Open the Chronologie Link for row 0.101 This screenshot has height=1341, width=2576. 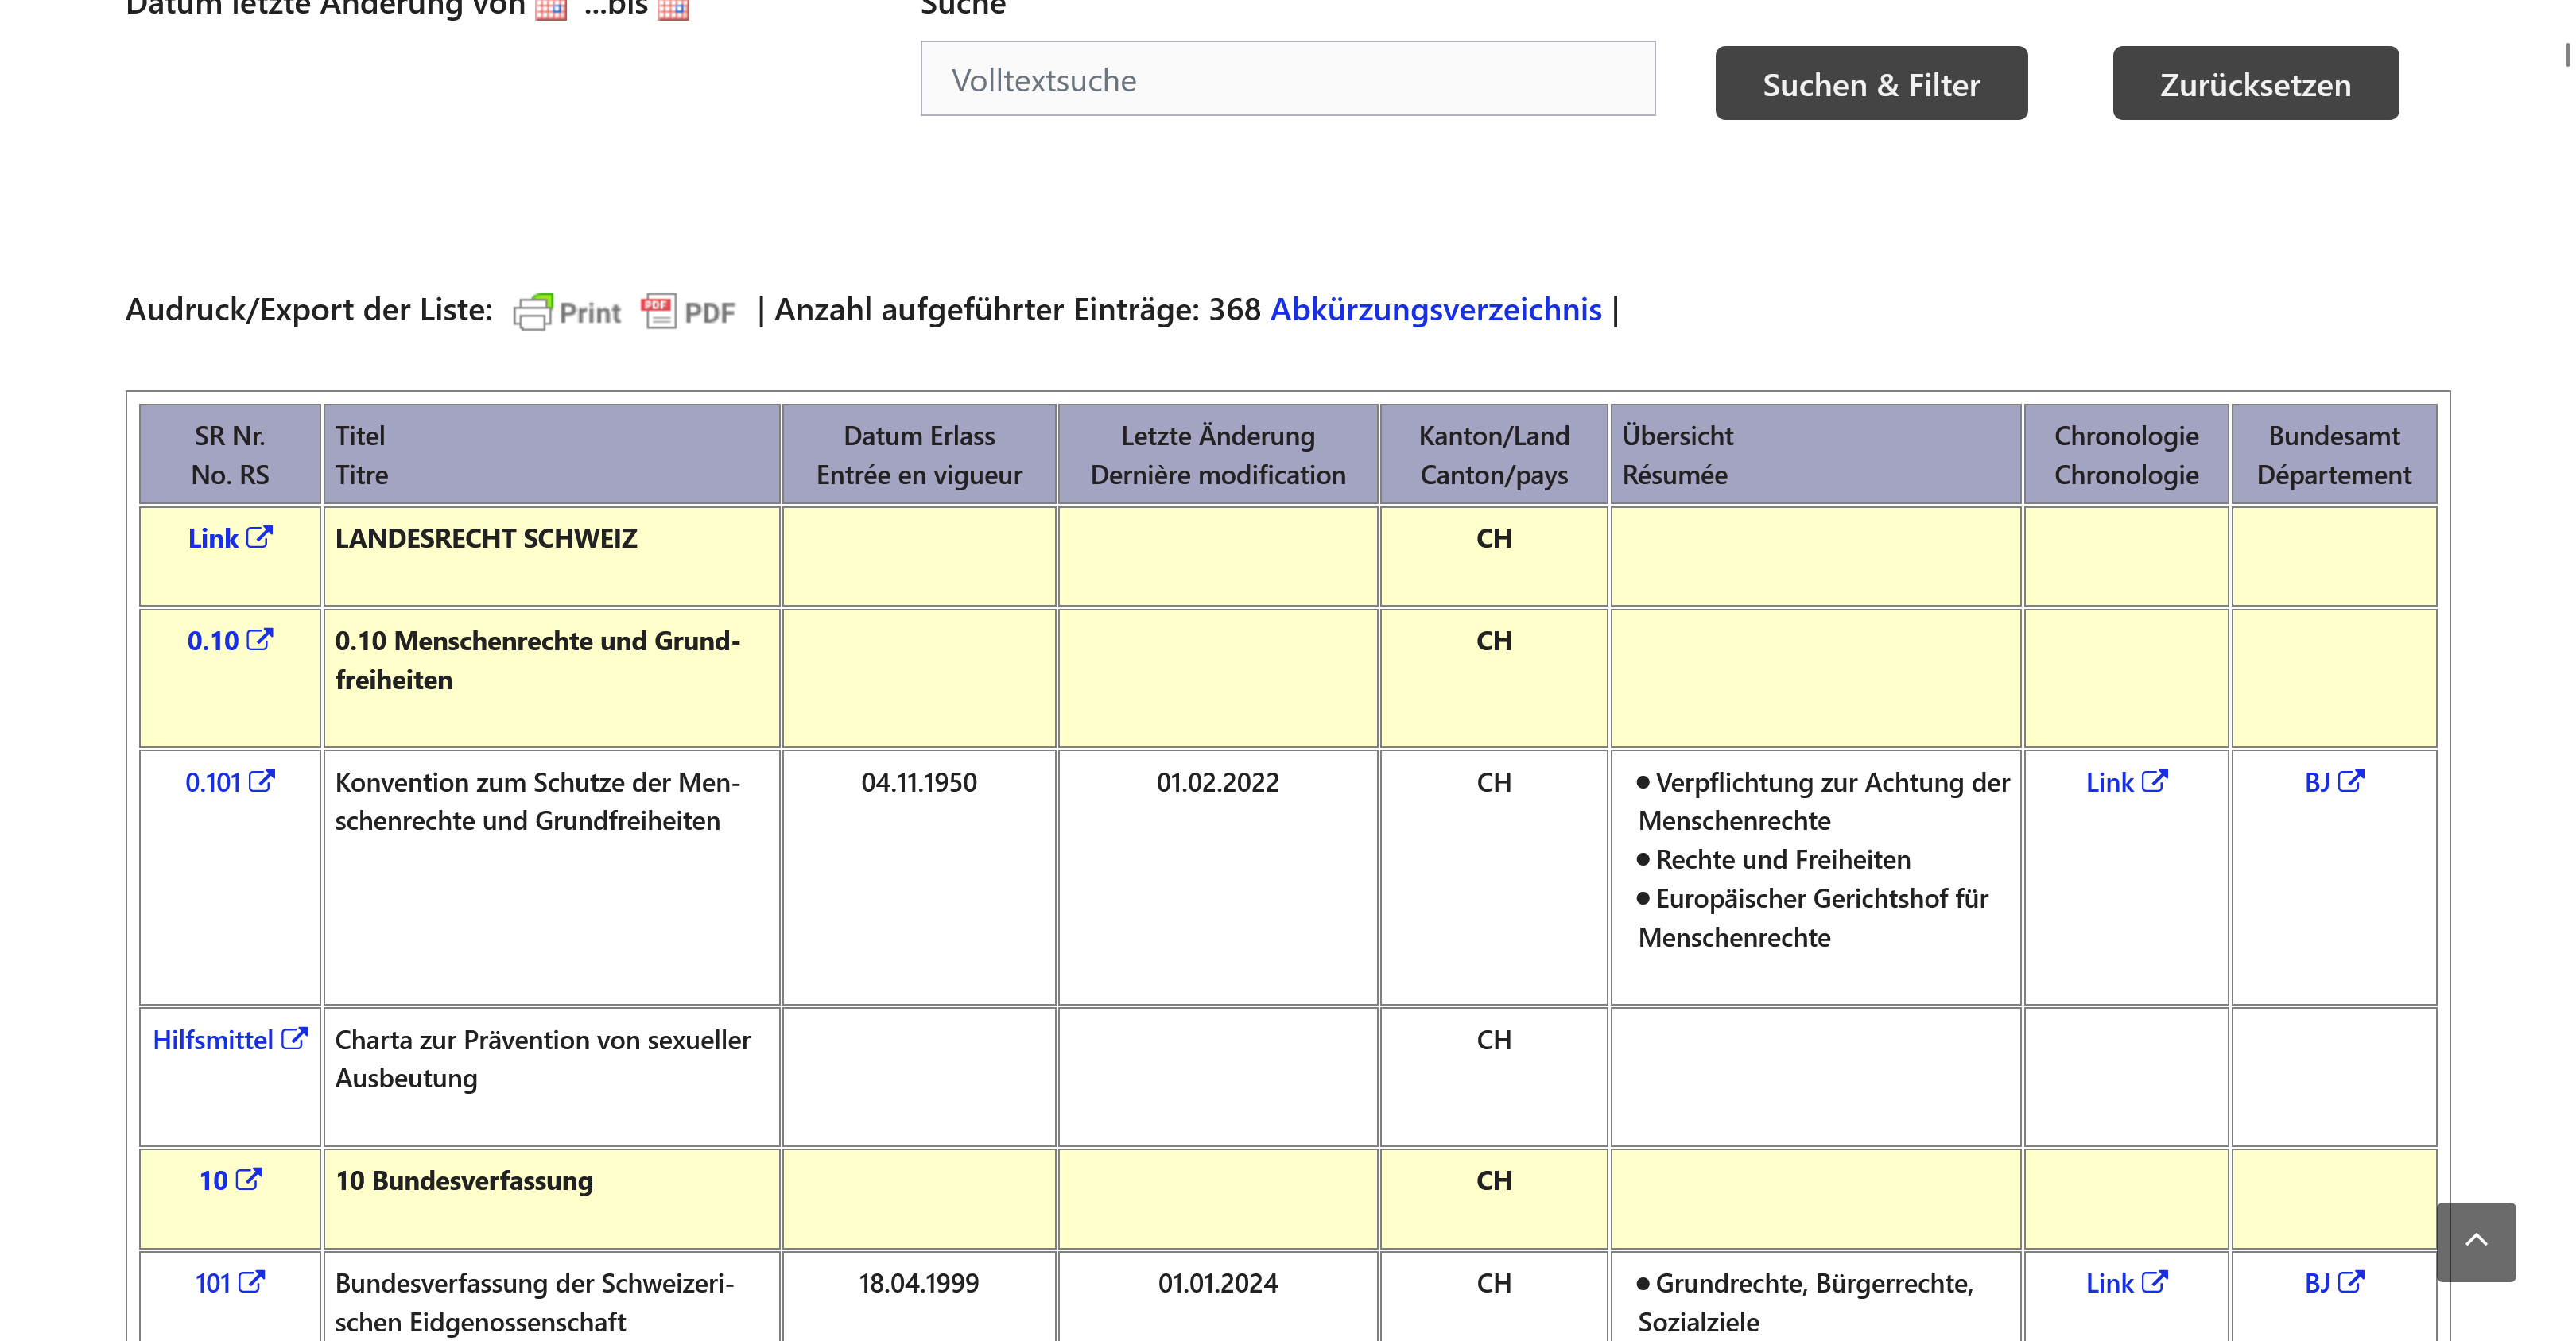2126,783
